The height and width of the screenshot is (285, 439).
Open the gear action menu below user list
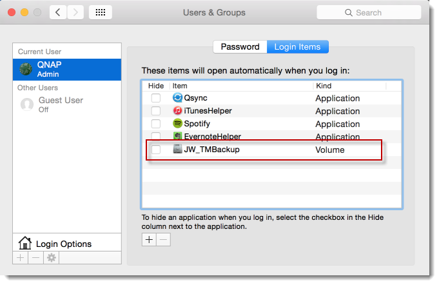(x=51, y=257)
